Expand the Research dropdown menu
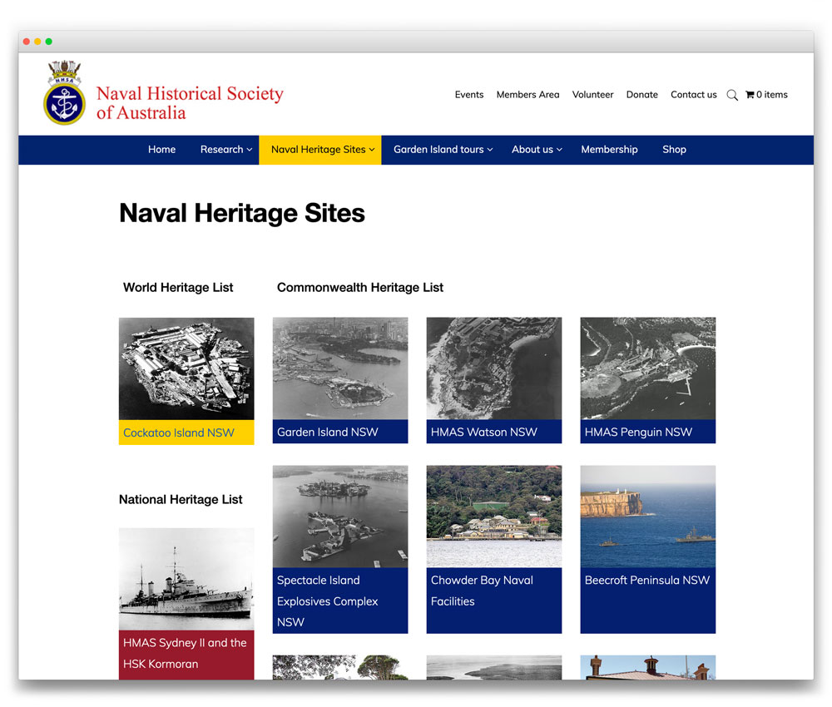This screenshot has height=707, width=832. pos(225,150)
